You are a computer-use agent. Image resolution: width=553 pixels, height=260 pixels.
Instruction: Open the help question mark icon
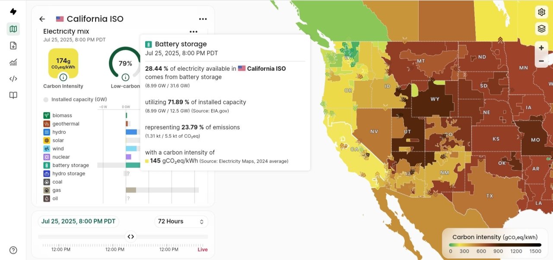click(x=13, y=250)
